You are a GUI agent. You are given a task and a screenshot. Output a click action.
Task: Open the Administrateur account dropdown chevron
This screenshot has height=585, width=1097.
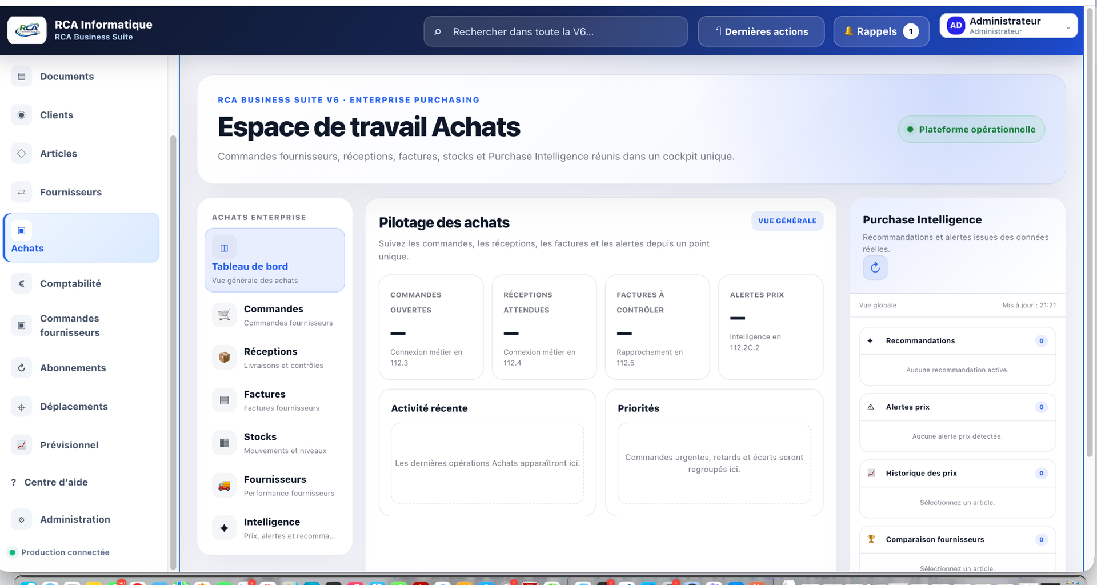[1067, 27]
